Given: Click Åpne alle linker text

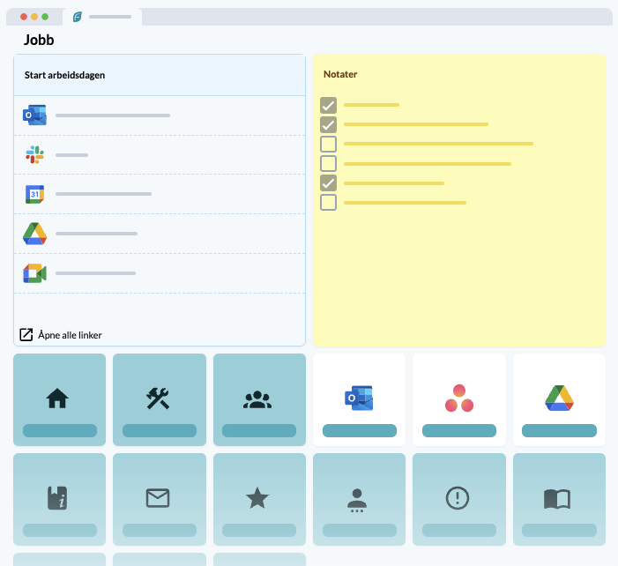Looking at the screenshot, I should (x=70, y=335).
